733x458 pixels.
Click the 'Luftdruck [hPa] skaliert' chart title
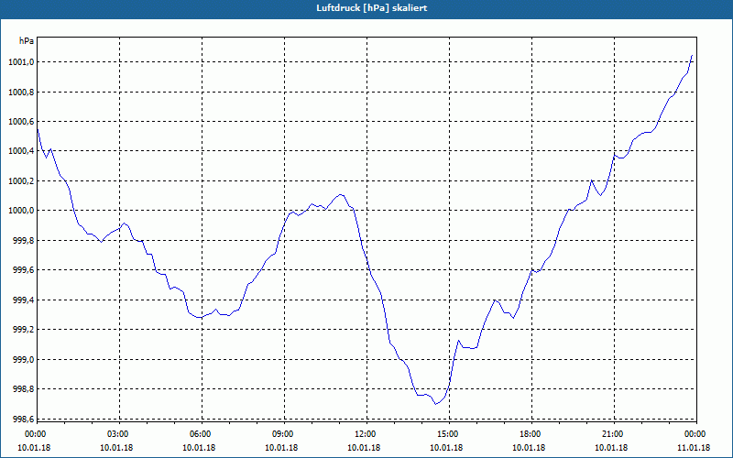tap(372, 8)
